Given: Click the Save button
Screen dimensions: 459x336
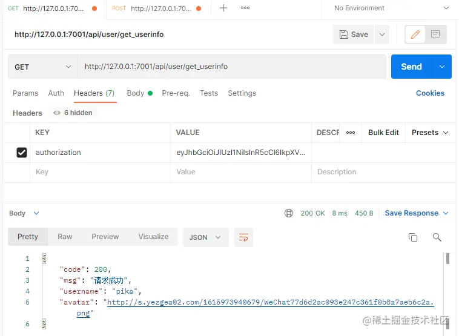Looking at the screenshot, I should point(354,35).
